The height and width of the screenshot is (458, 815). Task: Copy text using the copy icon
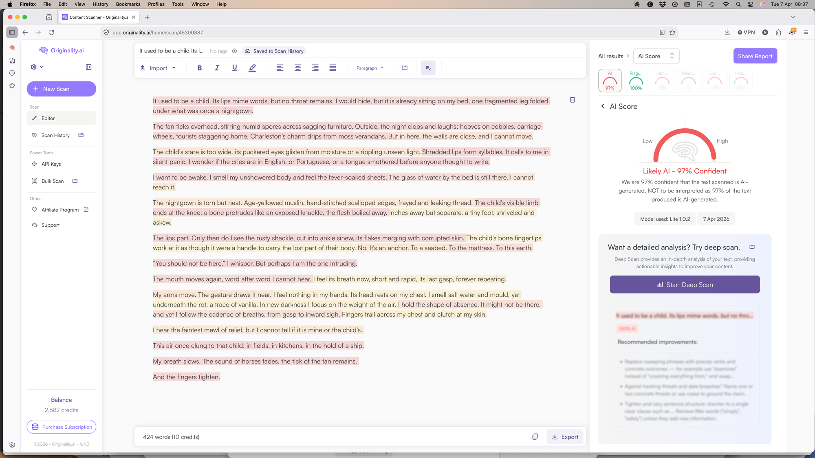pos(535,436)
